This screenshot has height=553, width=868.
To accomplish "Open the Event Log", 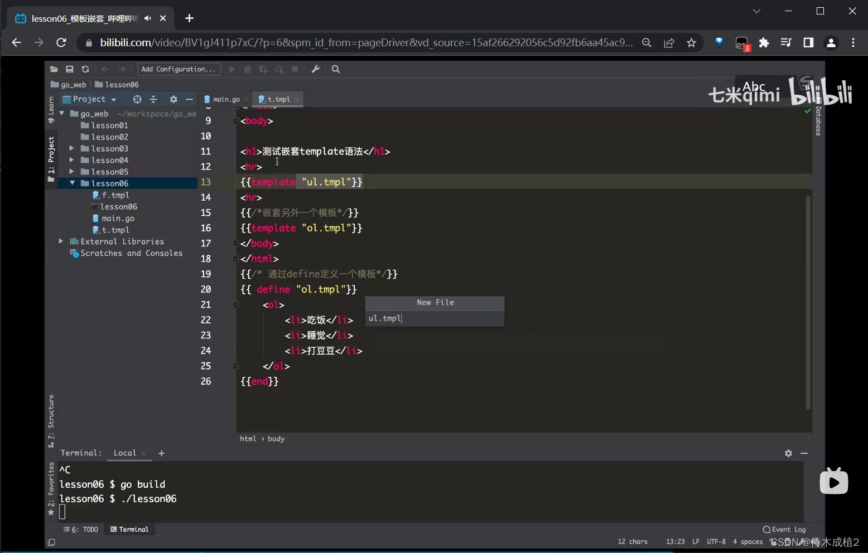I will [x=784, y=530].
